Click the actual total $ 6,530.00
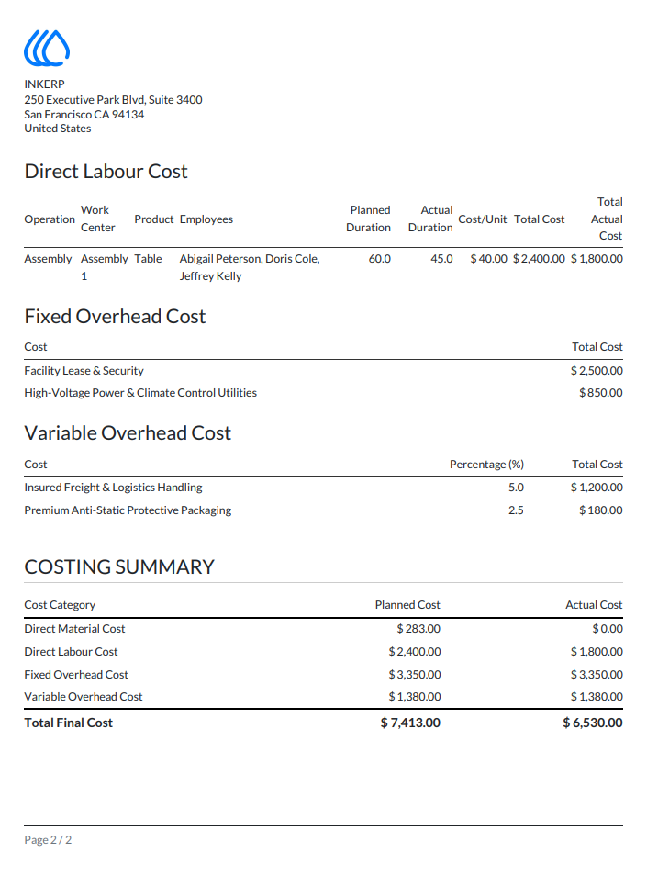647x886 pixels. tap(593, 723)
